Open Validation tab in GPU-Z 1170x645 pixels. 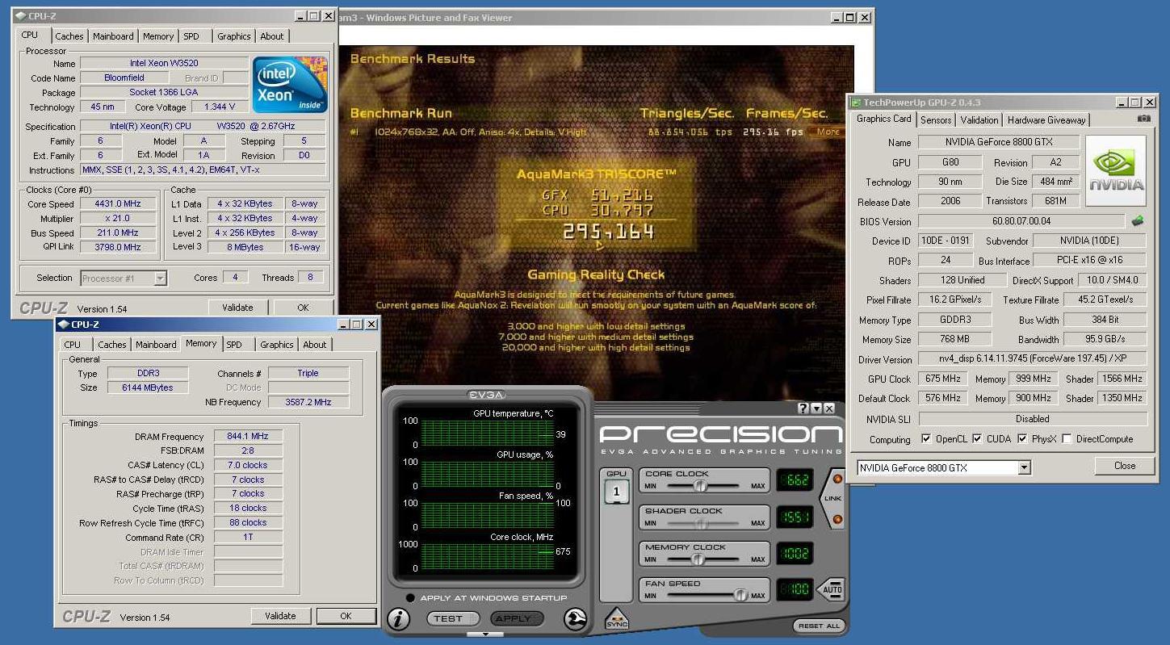979,119
